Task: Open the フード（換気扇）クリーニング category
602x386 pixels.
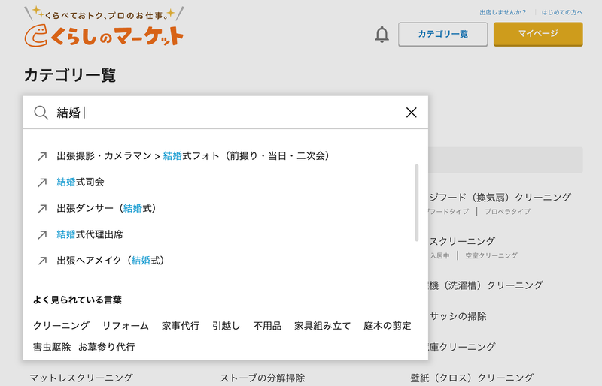Action: (500, 198)
